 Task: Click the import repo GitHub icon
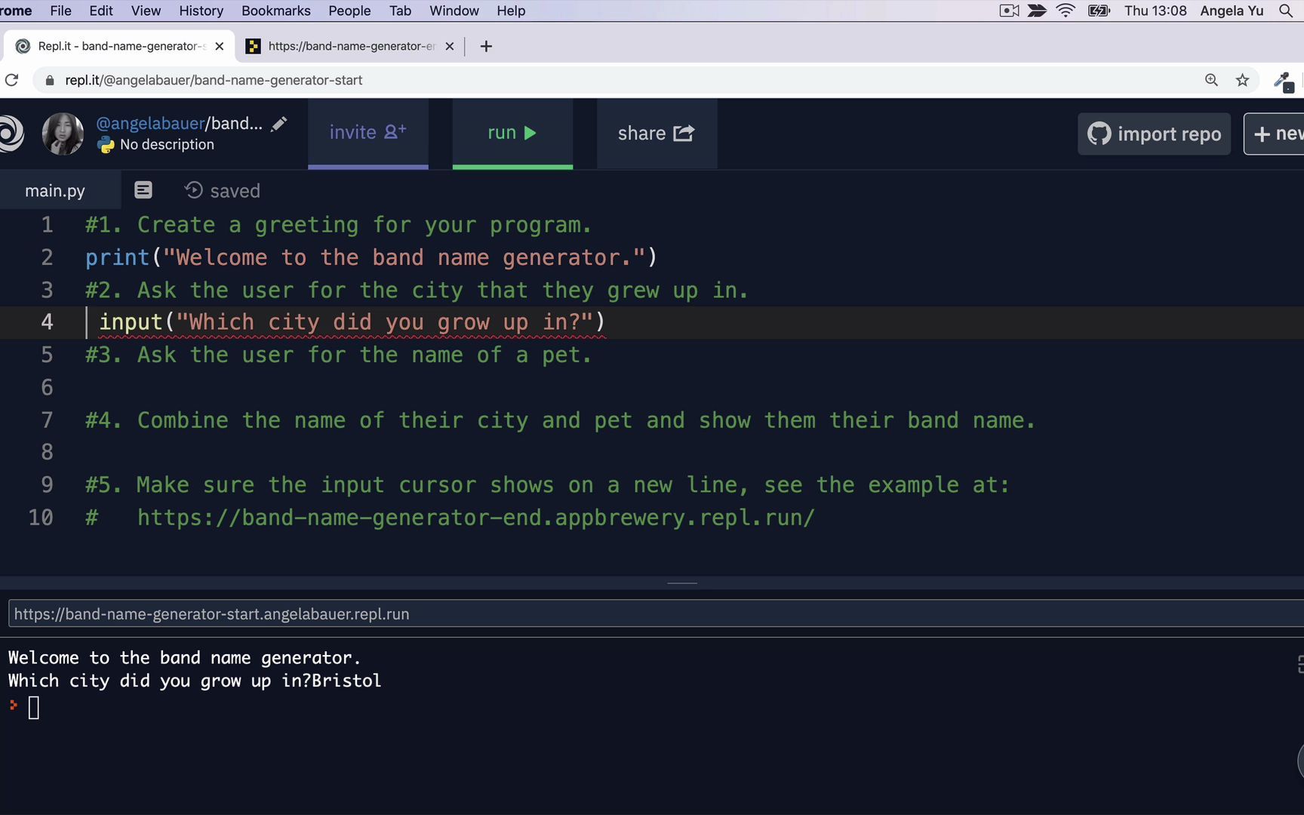point(1099,134)
